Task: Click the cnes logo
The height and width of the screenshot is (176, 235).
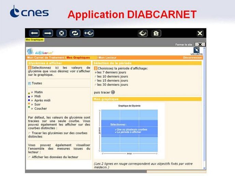Action: 29,12
